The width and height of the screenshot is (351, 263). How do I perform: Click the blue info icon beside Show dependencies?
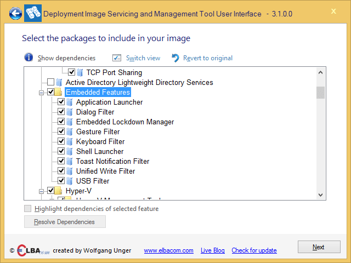click(29, 57)
